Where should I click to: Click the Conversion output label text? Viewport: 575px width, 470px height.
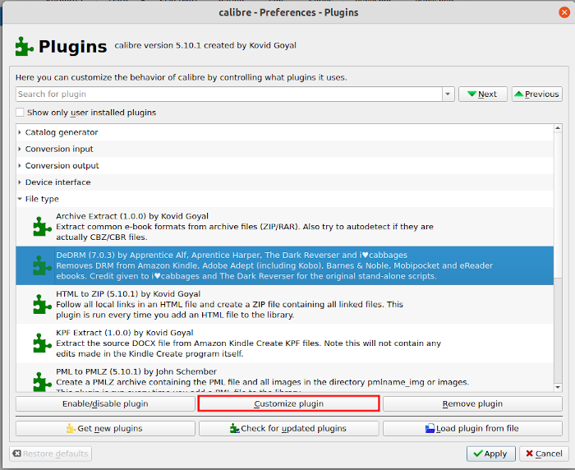click(x=62, y=166)
